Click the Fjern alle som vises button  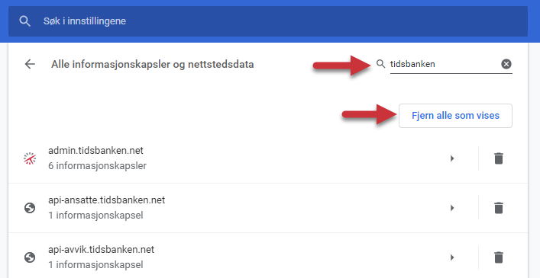coord(455,116)
